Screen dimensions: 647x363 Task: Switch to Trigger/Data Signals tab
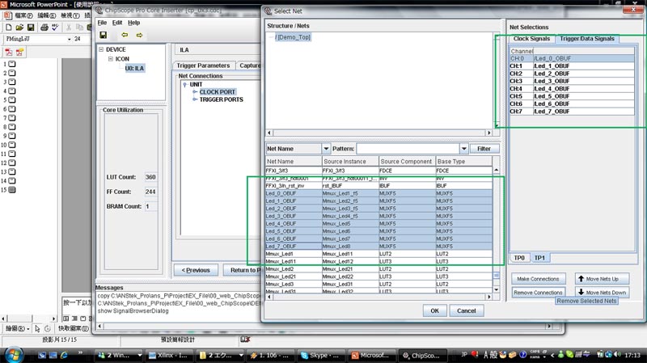(587, 38)
